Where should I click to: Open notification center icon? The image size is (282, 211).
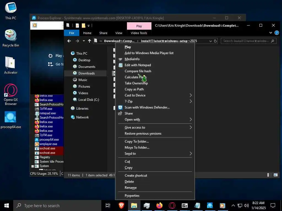click(273, 206)
